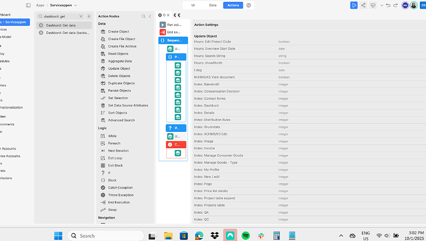Pick the Persist Objects node
Viewport: 426px width, 241px height.
(119, 91)
